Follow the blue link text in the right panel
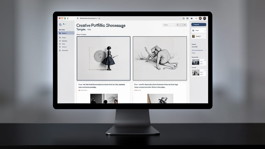Viewport: 265px width, 149px height. click(x=197, y=50)
